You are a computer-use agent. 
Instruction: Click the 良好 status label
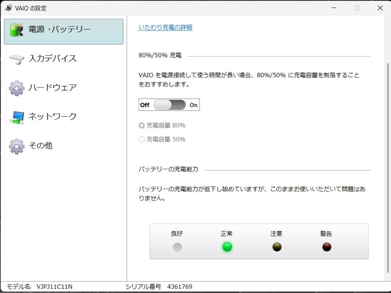177,233
